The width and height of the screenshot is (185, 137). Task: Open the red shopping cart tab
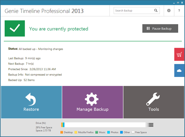click(179, 54)
